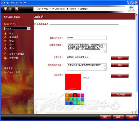Open 宏管理器 macro manager icon

(5, 58)
